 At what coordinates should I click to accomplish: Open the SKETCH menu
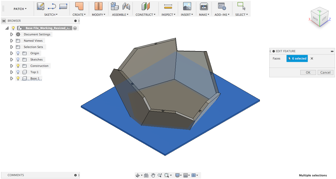click(51, 15)
